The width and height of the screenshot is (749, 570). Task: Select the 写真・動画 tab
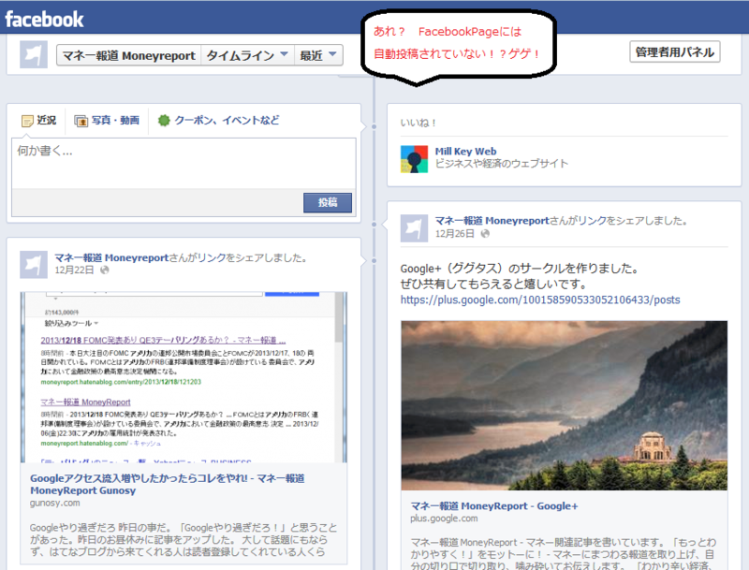tap(107, 121)
